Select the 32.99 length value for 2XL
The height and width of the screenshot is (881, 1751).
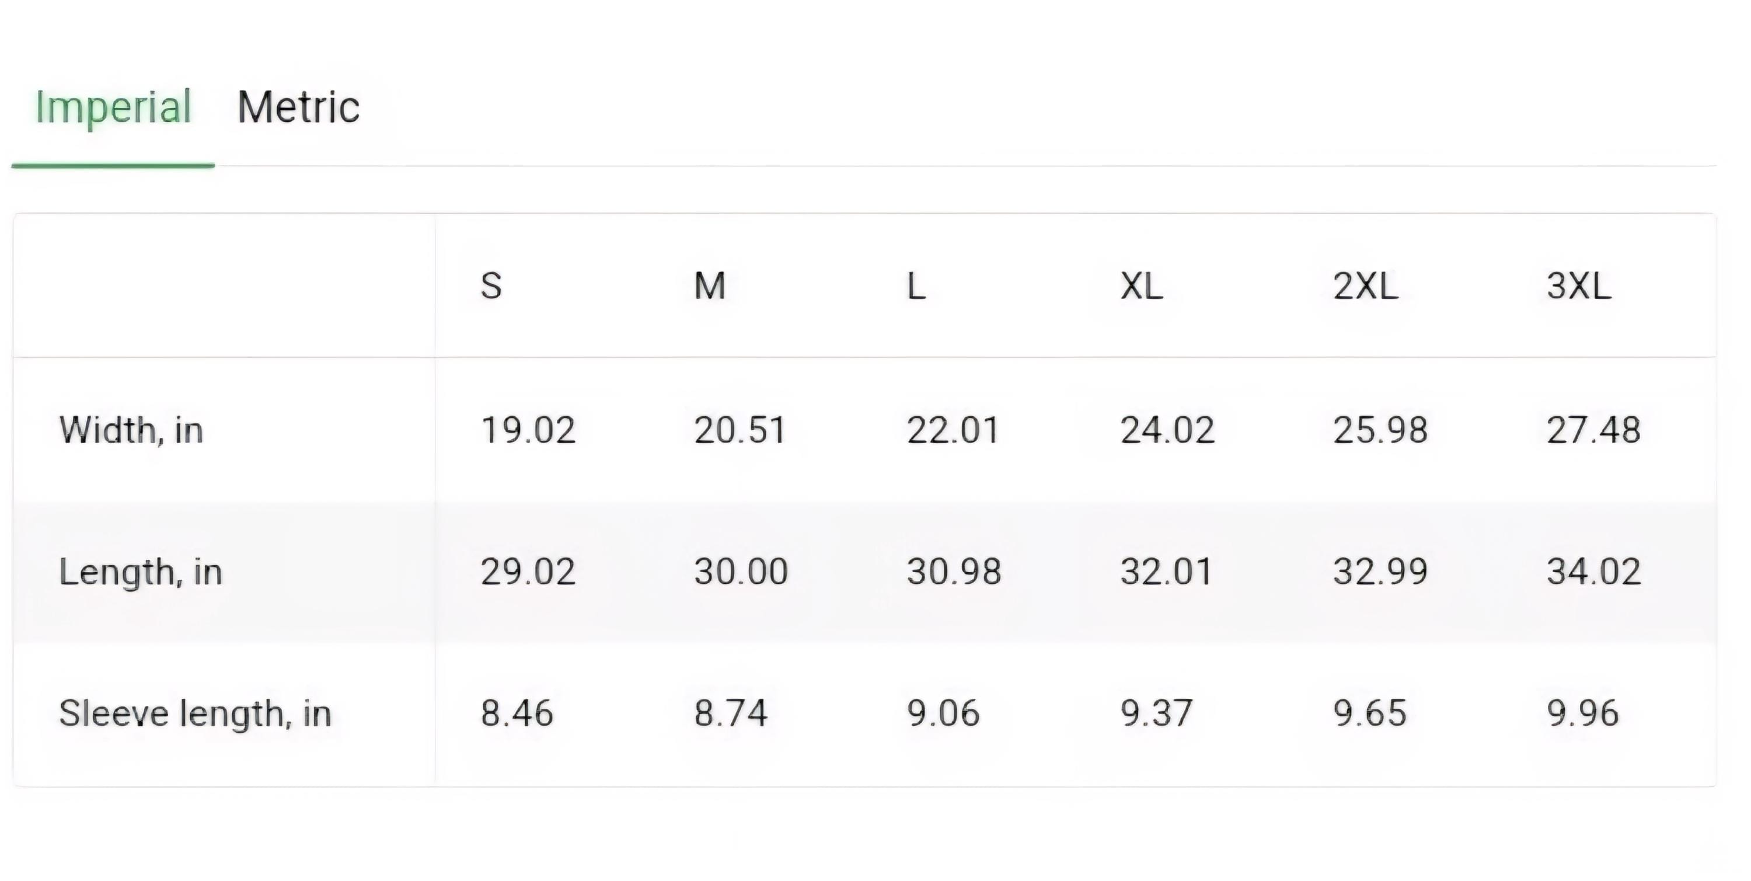pyautogui.click(x=1380, y=571)
